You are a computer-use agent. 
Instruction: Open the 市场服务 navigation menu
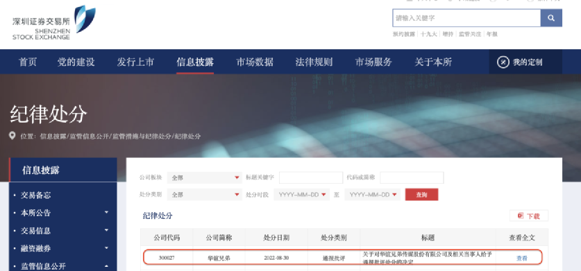[373, 62]
